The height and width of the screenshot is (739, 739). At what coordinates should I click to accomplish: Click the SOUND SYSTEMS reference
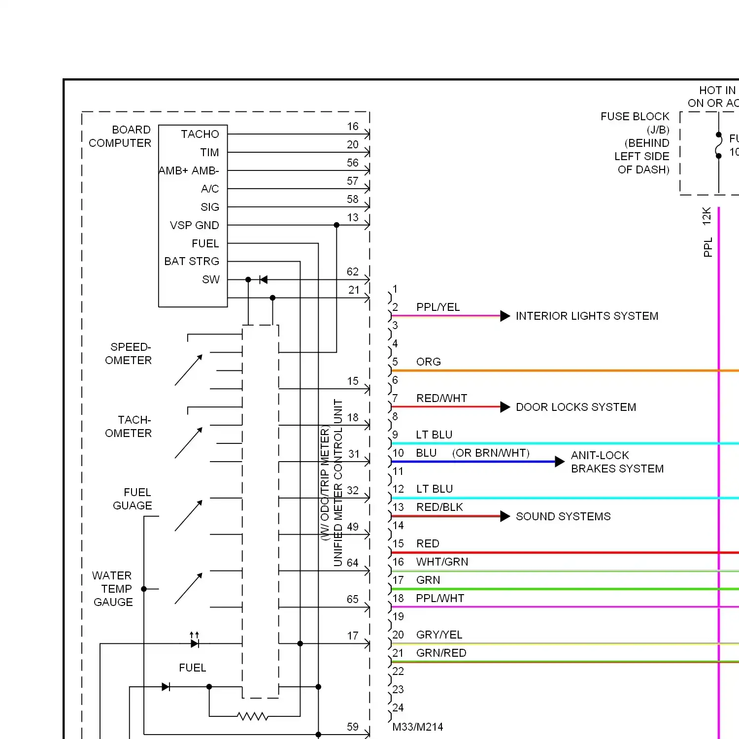click(x=563, y=516)
